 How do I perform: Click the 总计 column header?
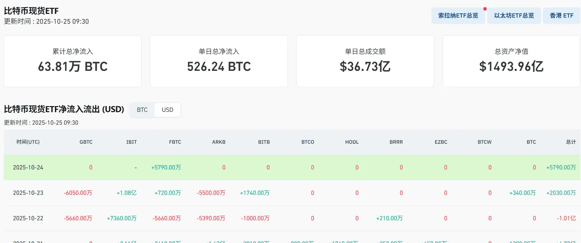pyautogui.click(x=571, y=142)
